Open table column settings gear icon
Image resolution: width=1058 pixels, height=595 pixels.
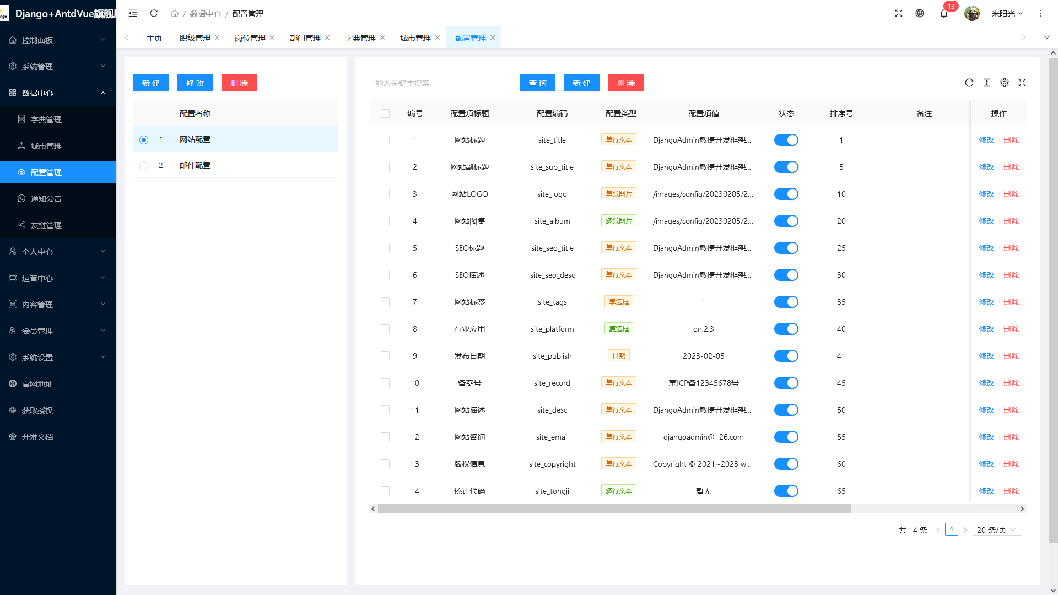click(x=1005, y=83)
